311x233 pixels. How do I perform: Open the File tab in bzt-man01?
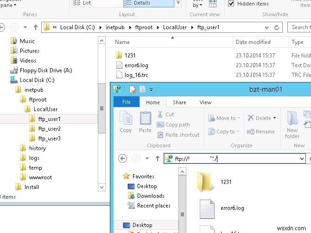pos(127,102)
